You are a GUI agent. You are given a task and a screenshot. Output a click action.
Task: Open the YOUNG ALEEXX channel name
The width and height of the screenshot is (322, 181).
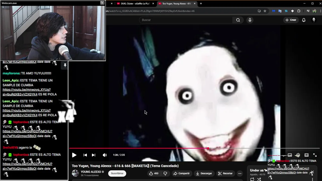click(x=91, y=172)
